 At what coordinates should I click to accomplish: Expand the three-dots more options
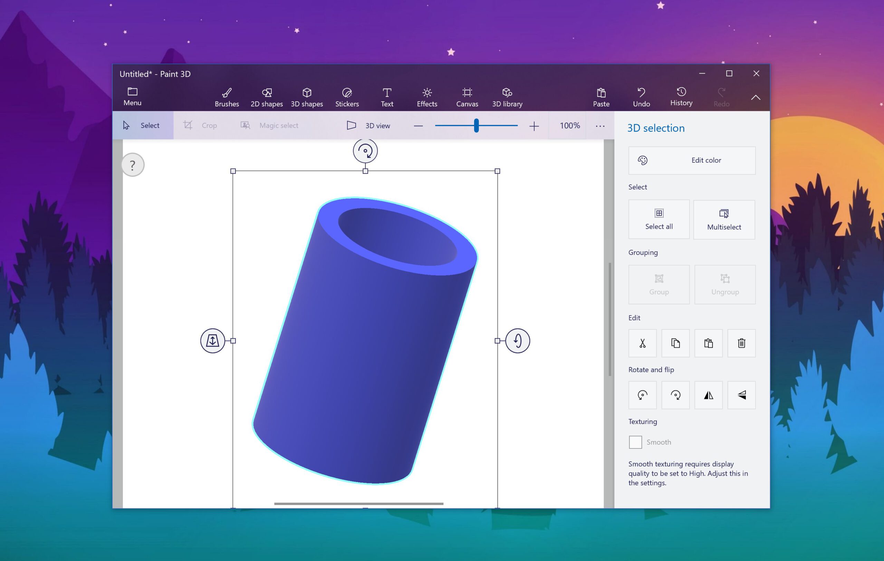tap(600, 126)
